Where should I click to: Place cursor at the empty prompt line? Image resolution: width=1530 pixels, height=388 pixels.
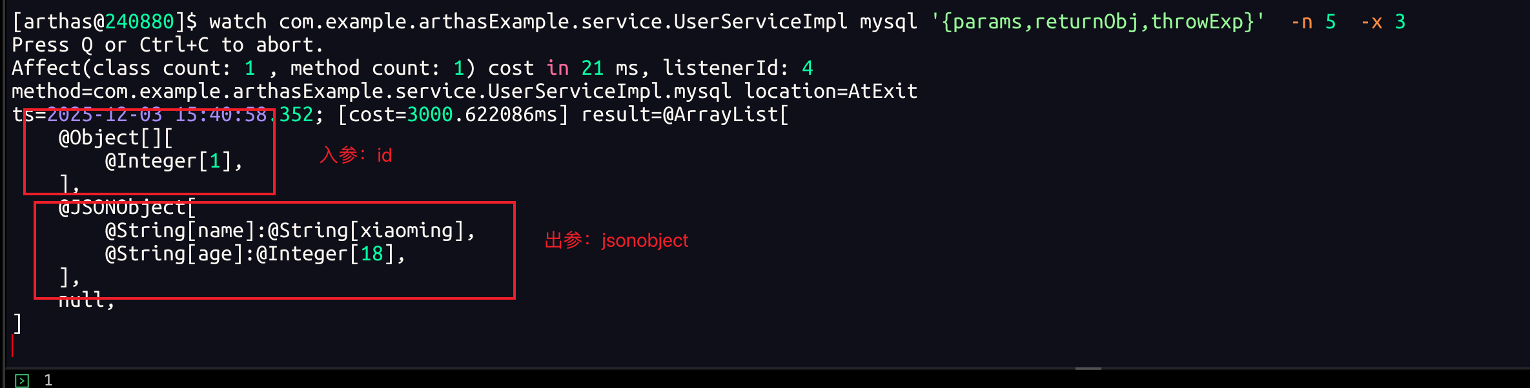13,347
